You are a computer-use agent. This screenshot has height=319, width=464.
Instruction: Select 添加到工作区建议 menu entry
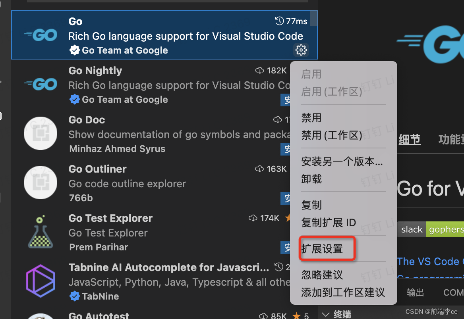[x=343, y=292]
